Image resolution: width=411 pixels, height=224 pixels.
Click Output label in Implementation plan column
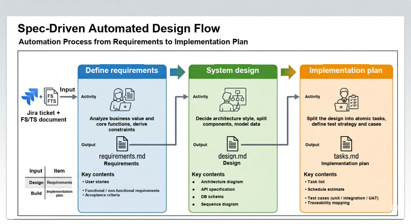click(x=312, y=145)
